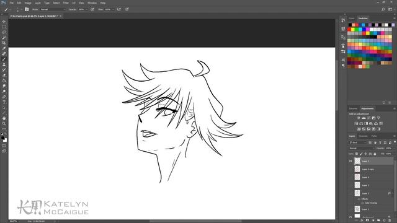Add an Invert adjustment

(359, 129)
